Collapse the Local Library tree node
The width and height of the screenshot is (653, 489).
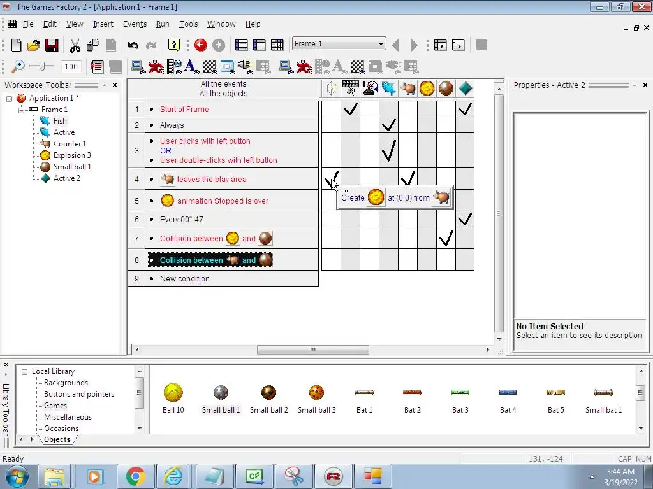(x=25, y=372)
